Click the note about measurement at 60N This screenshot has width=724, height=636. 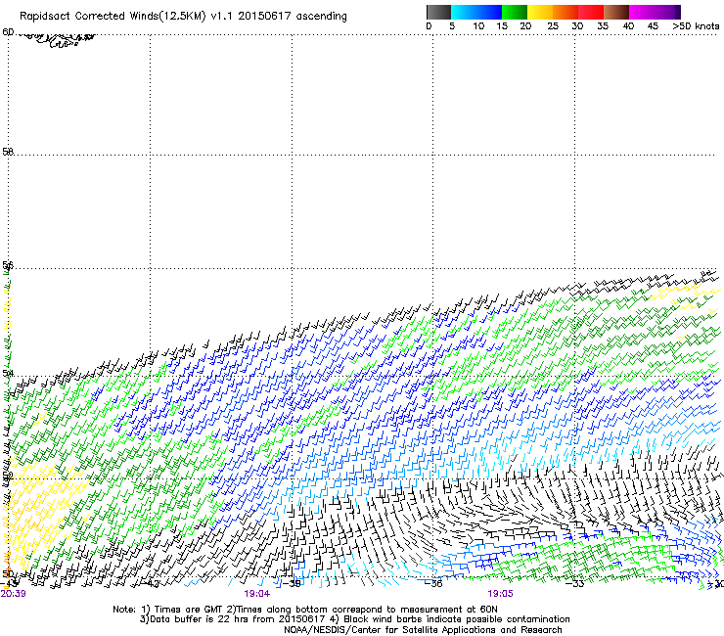(362, 610)
